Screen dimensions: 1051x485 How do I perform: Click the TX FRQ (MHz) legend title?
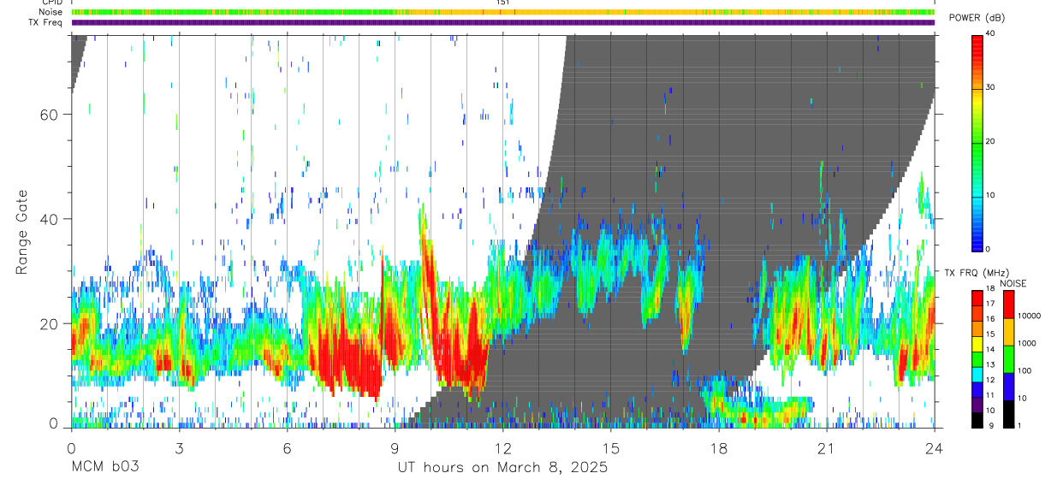tap(977, 273)
